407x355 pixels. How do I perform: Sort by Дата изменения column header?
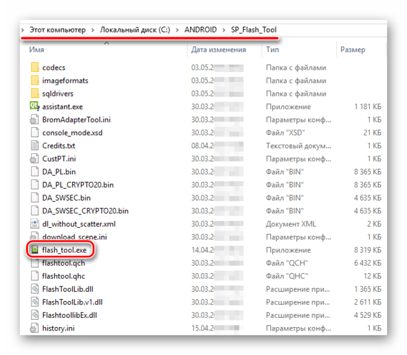(219, 49)
